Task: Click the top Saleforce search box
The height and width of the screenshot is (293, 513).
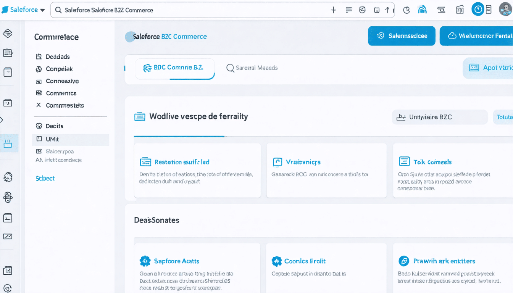Action: [191, 10]
